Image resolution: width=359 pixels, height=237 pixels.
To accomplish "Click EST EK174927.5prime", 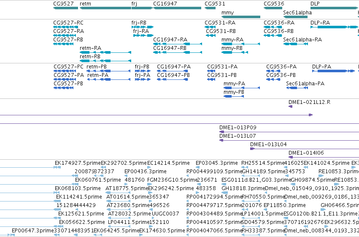I will click(78, 163).
